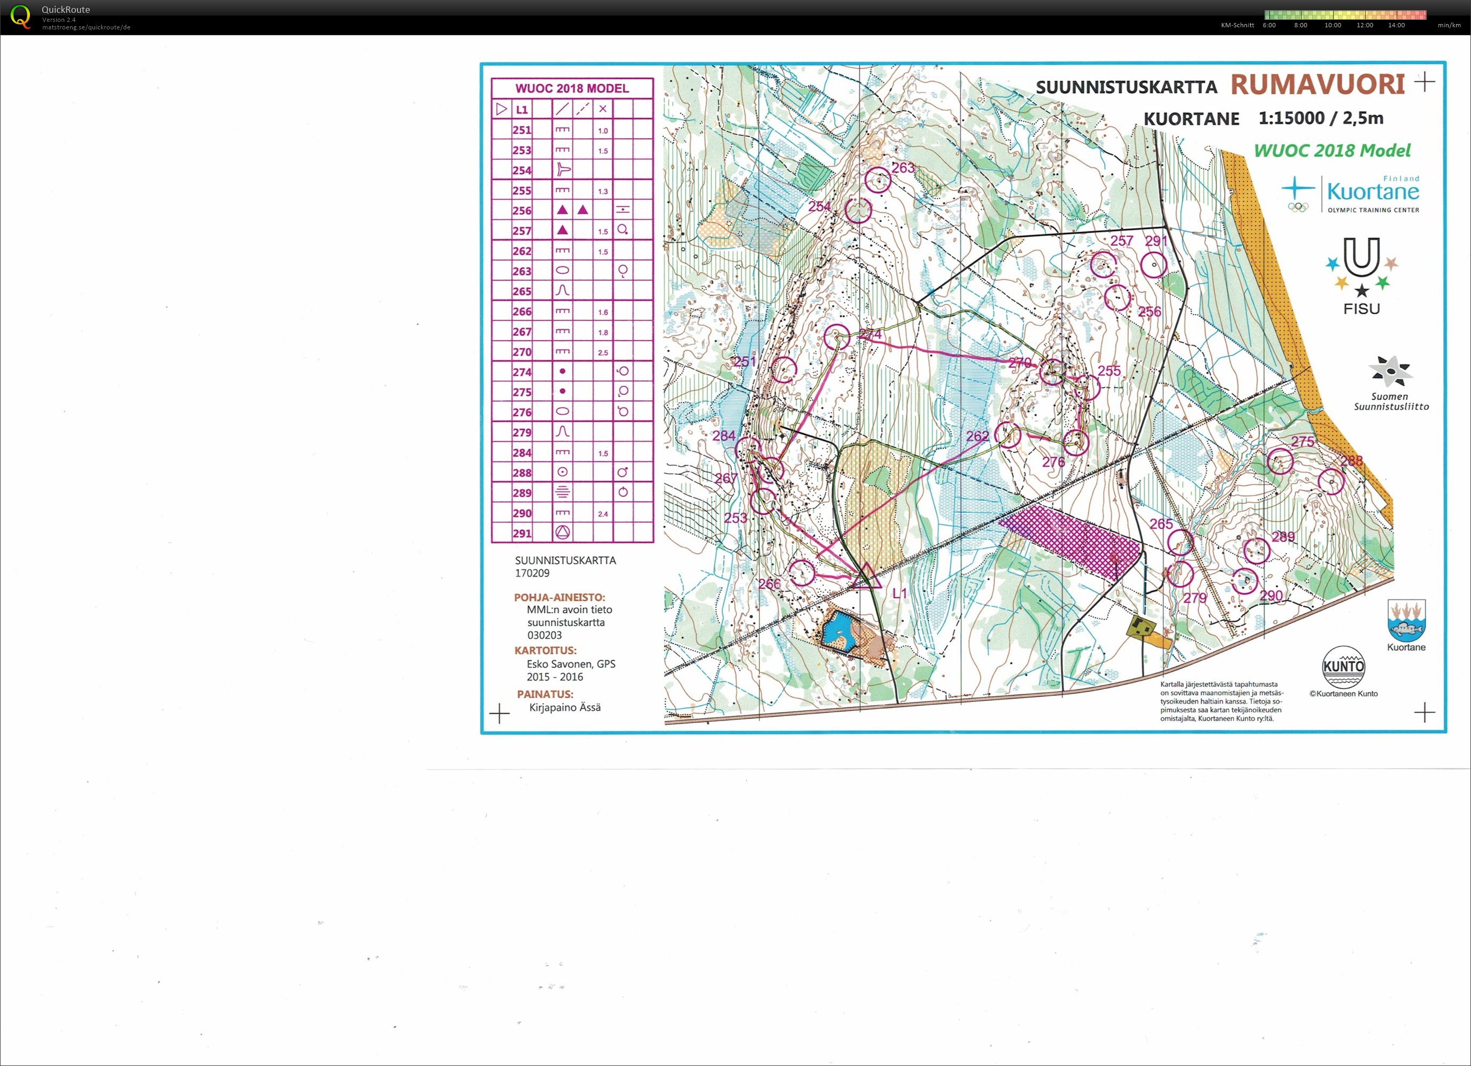Click the Kuortane coat of arms
1471x1066 pixels.
tap(1406, 620)
